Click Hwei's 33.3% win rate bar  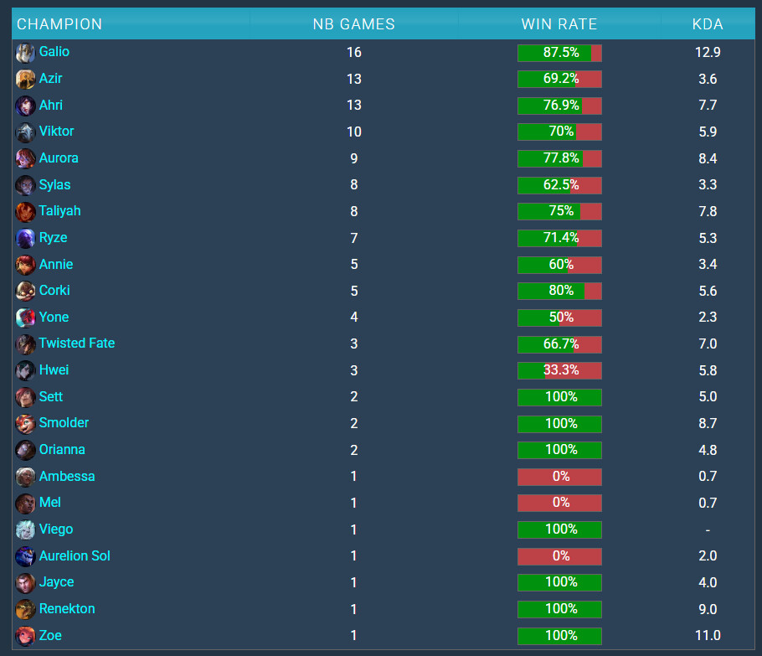pyautogui.click(x=560, y=370)
